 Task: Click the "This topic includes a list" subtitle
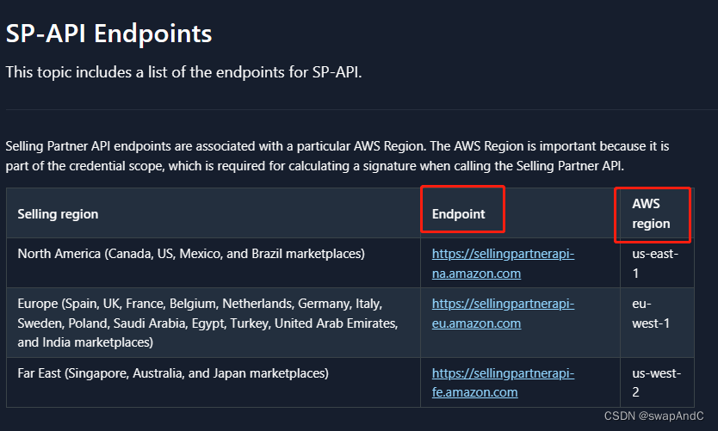[183, 71]
